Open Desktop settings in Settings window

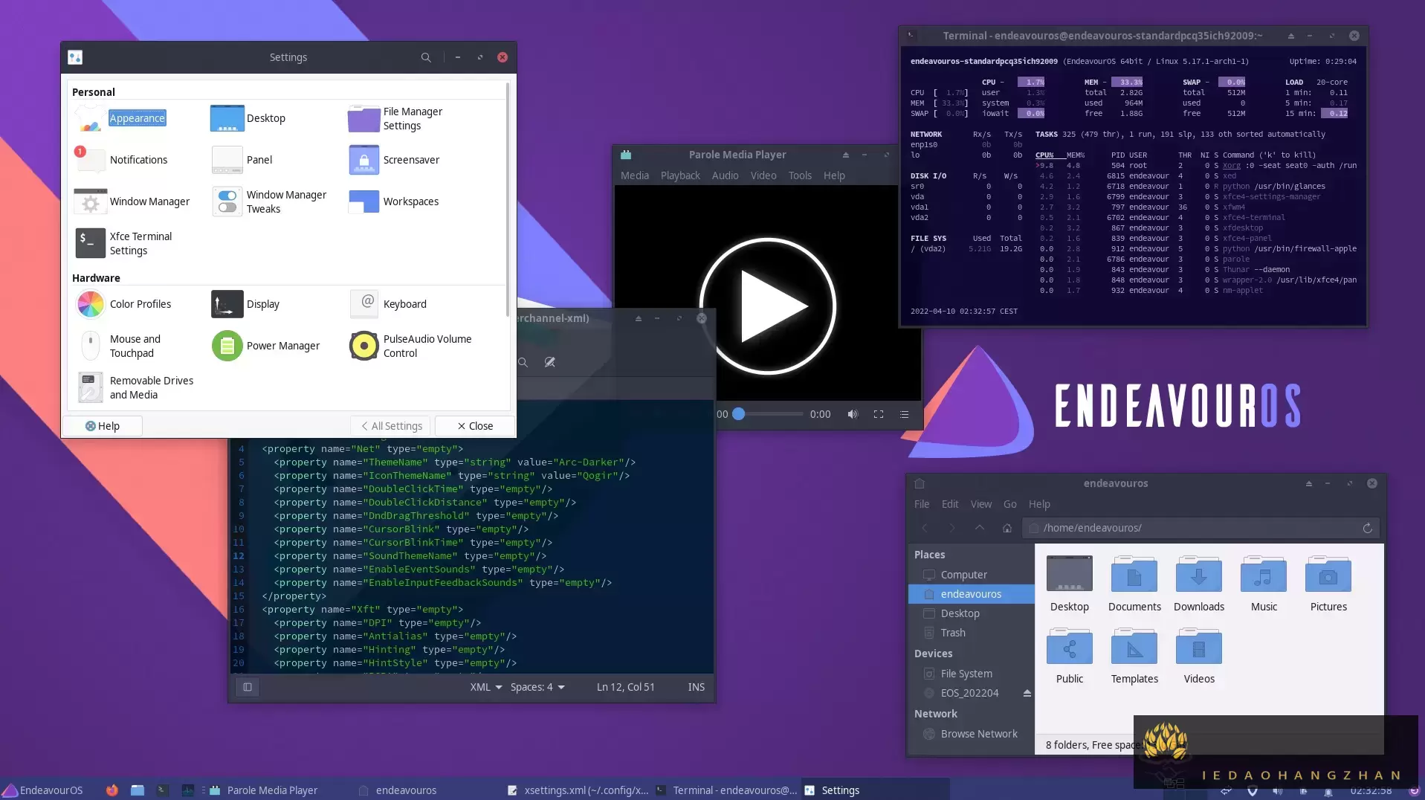(x=249, y=118)
